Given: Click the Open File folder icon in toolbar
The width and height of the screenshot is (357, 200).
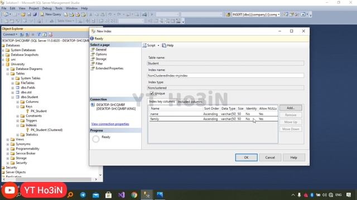Looking at the screenshot, I should point(23,14).
